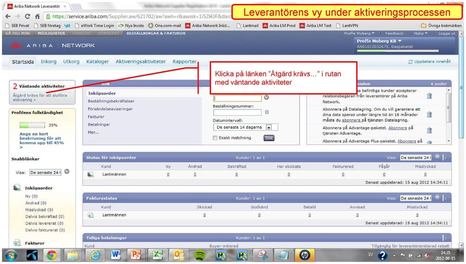This screenshot has width=466, height=264.
Task: Click the browser back arrow
Action: point(8,16)
